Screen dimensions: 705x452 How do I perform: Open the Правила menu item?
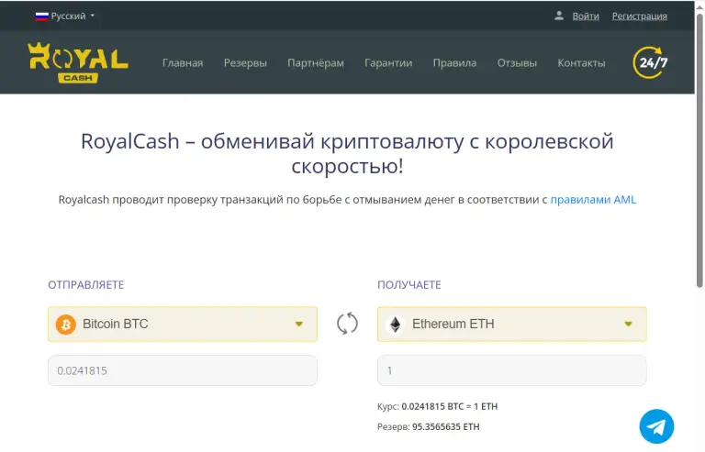coord(454,63)
